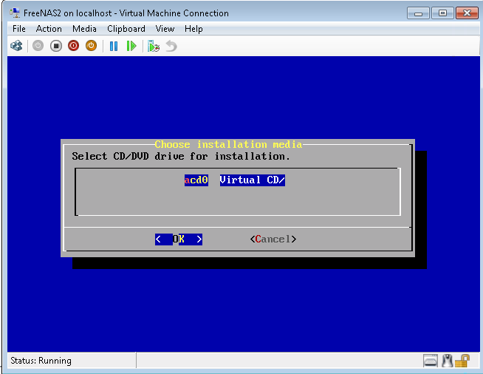Turn off the VM with stop icon
Viewport: 483px width, 374px height.
[56, 46]
